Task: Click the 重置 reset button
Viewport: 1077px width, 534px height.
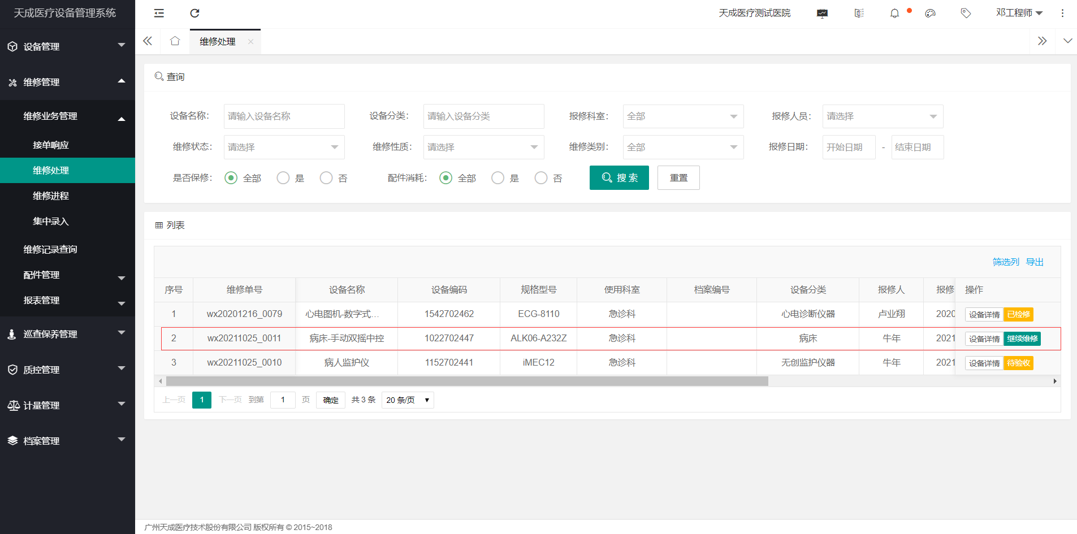Action: tap(678, 177)
